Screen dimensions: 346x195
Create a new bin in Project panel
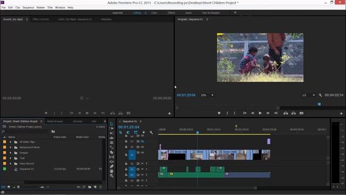(x=90, y=187)
